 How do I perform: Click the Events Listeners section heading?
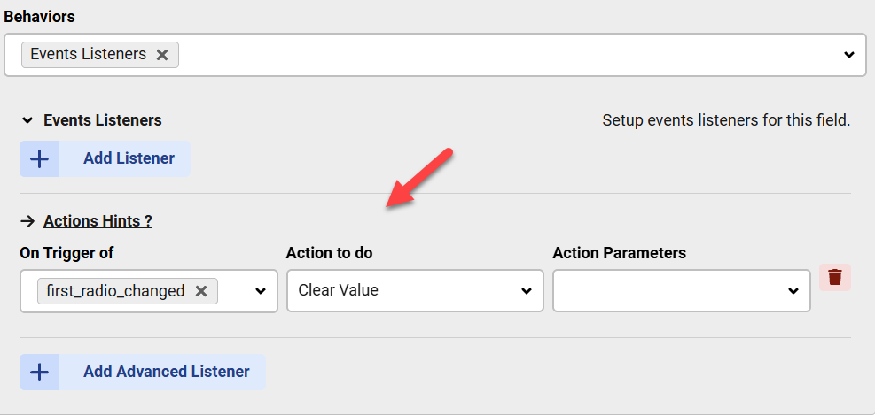tap(103, 120)
